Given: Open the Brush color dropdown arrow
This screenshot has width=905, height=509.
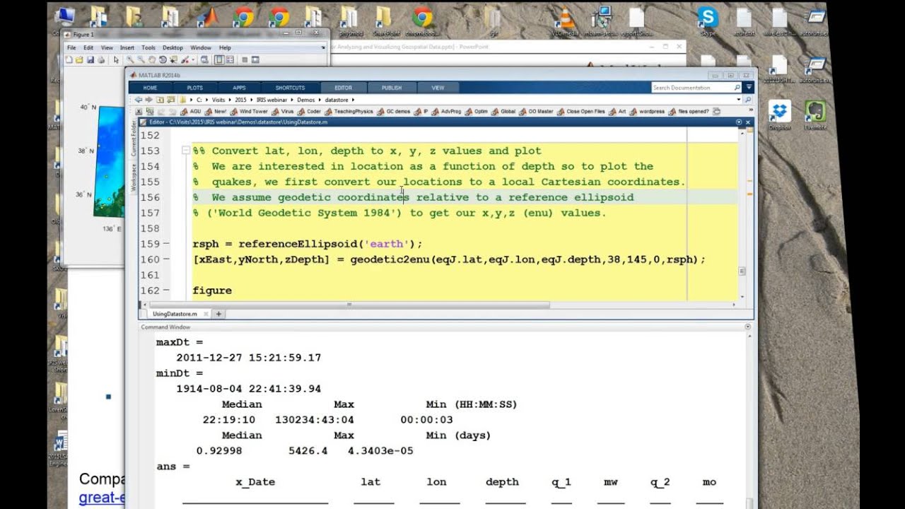Looking at the screenshot, I should [x=193, y=60].
